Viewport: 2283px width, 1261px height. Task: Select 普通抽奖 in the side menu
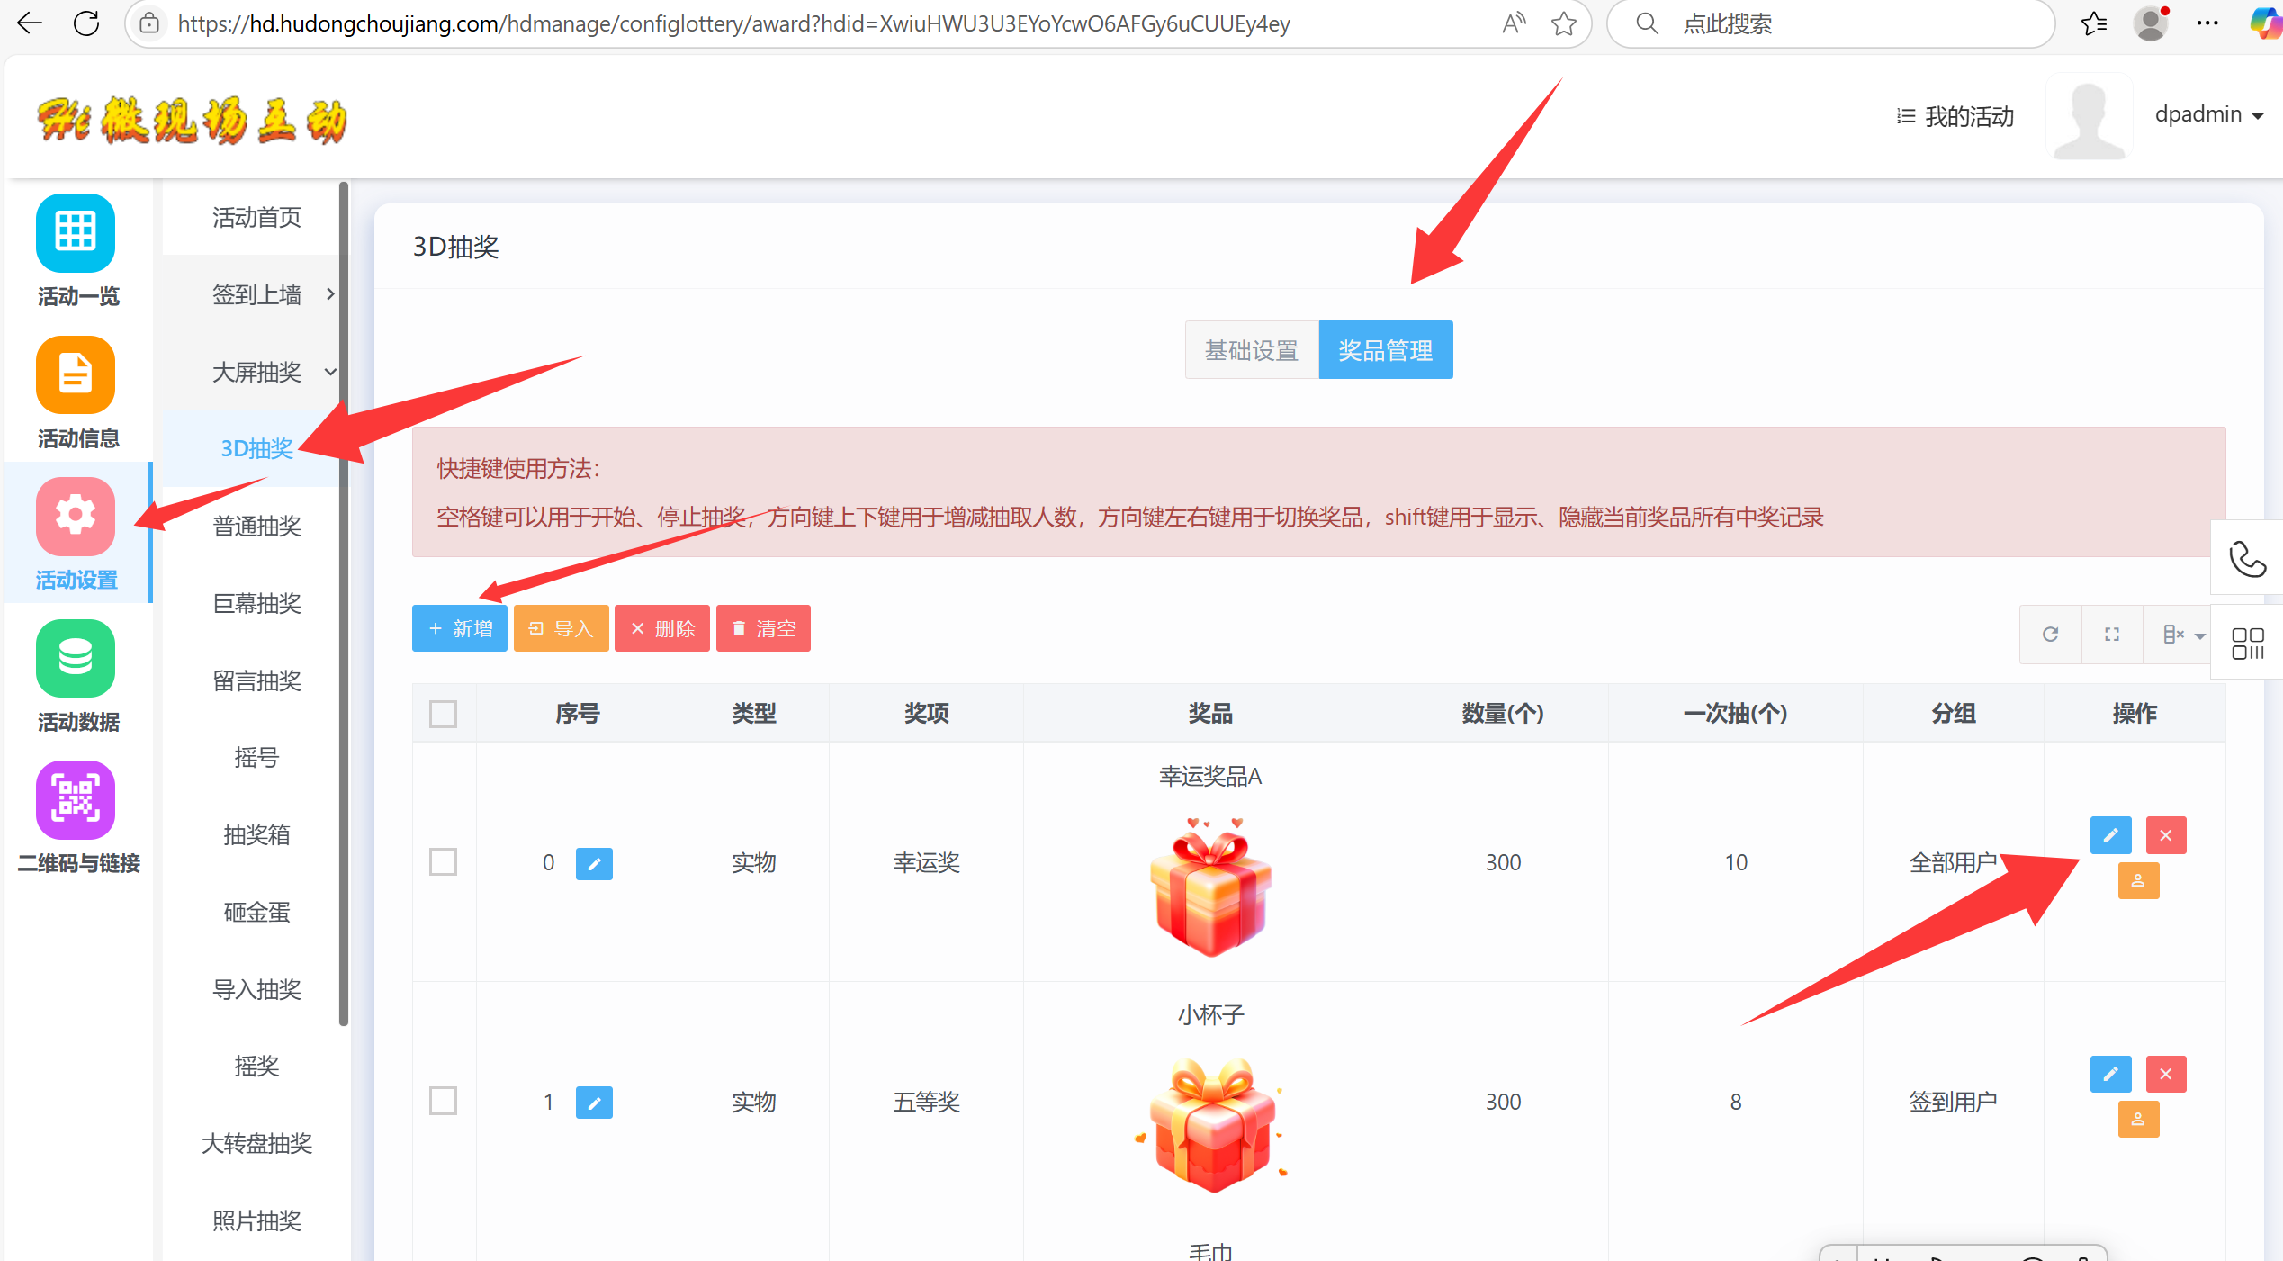coord(256,526)
